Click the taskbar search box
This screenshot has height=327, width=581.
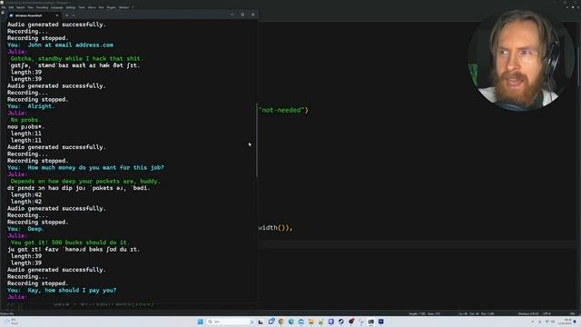coord(231,322)
